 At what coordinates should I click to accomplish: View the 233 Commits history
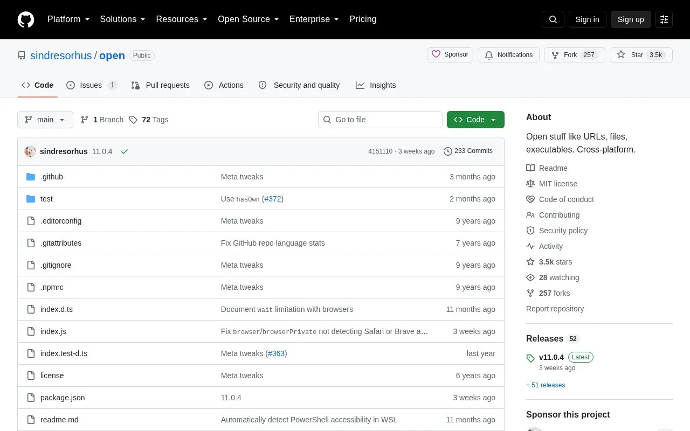click(468, 151)
